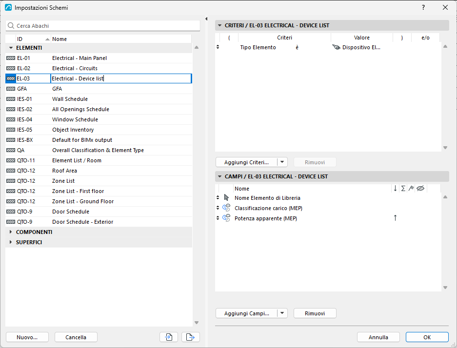Click the Nuovo... button
457x348 pixels.
27,337
